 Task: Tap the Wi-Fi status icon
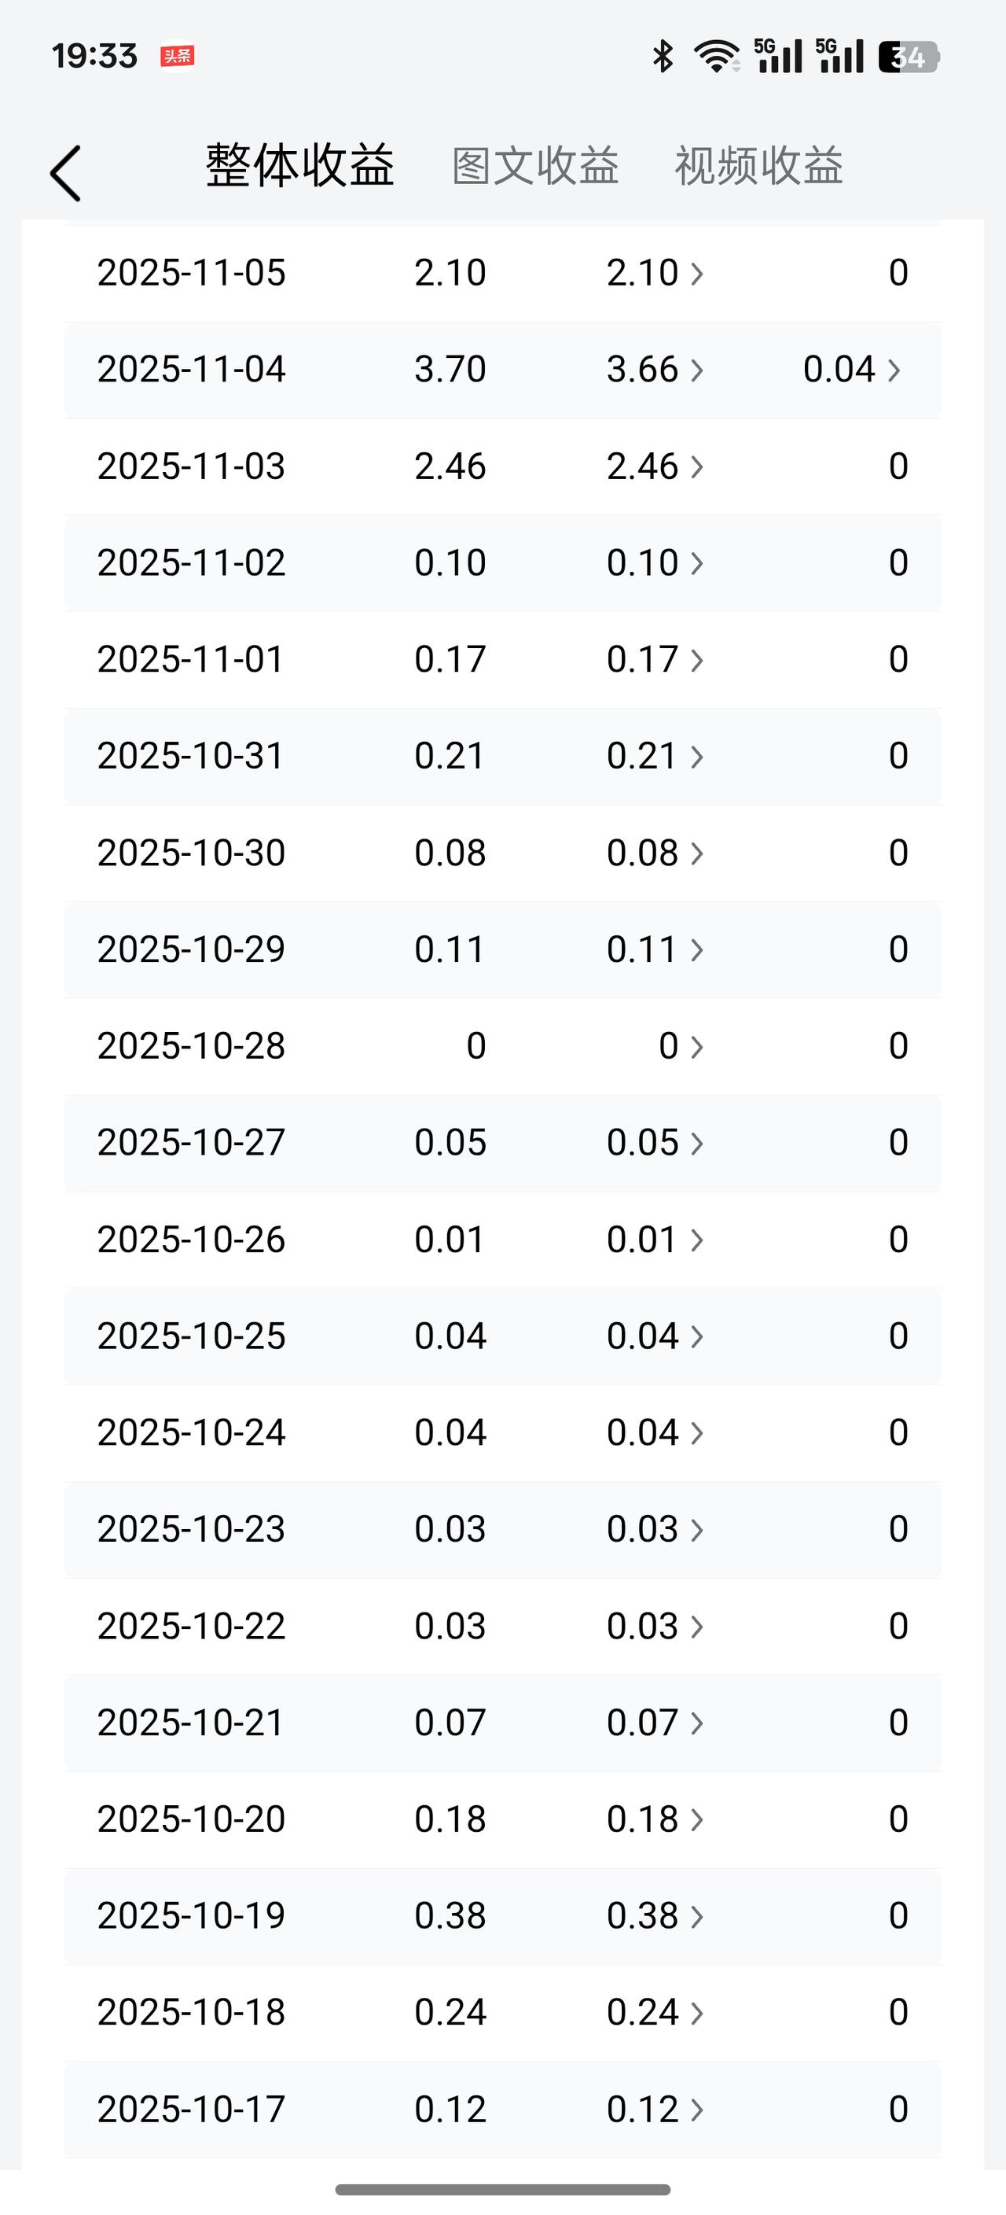coord(718,57)
